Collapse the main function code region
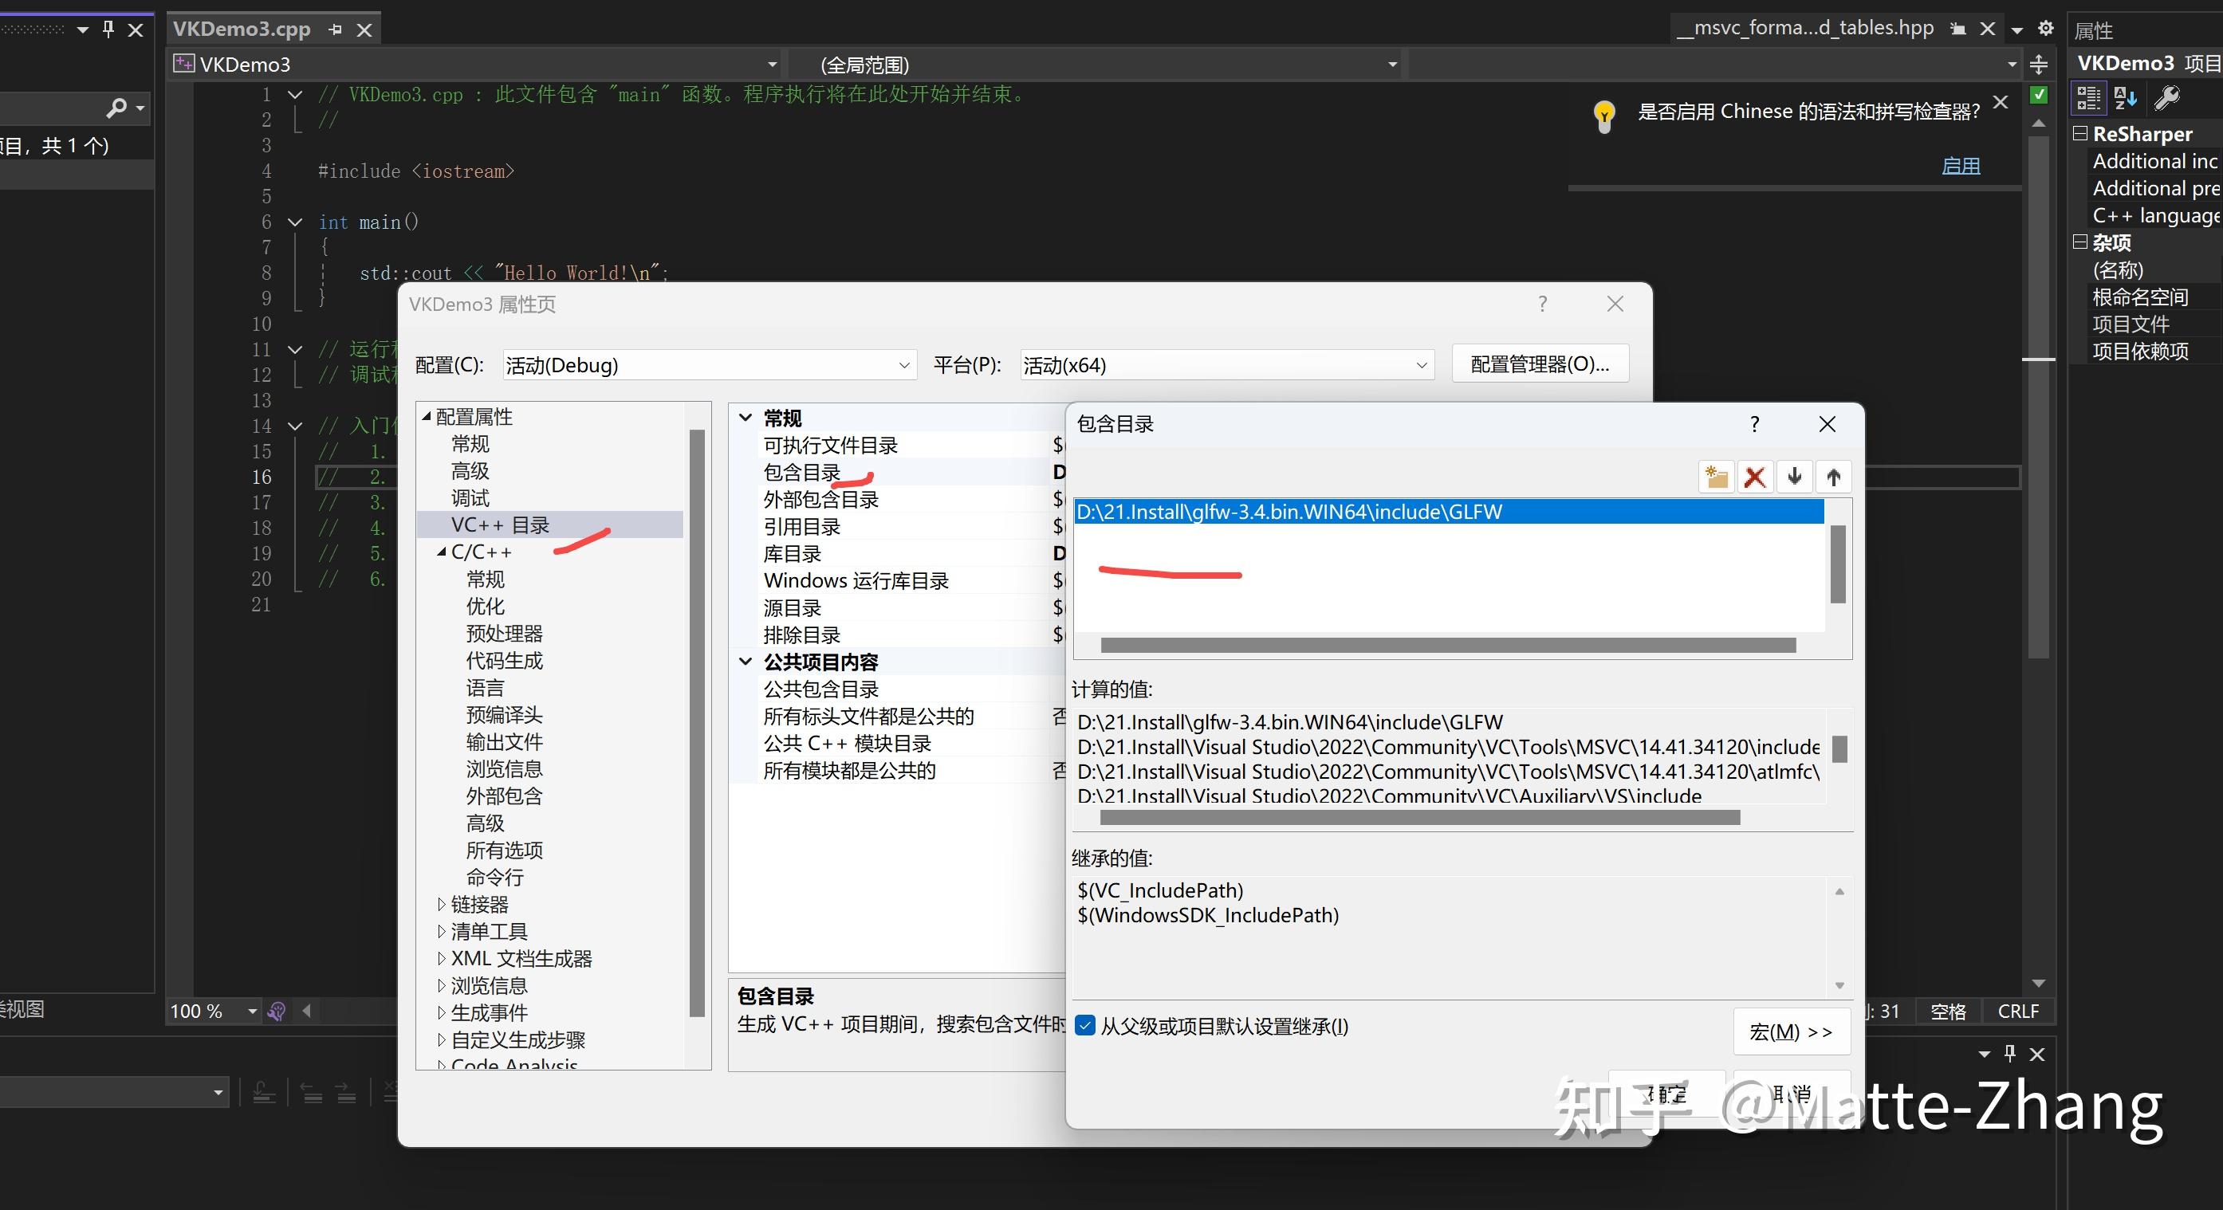 coord(294,222)
